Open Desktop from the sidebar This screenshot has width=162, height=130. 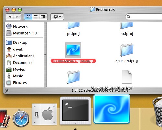(17, 42)
